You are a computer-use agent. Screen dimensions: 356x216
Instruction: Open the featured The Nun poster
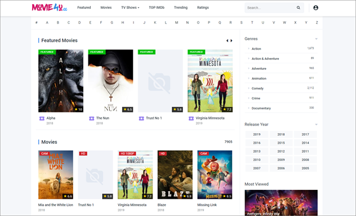click(x=110, y=81)
